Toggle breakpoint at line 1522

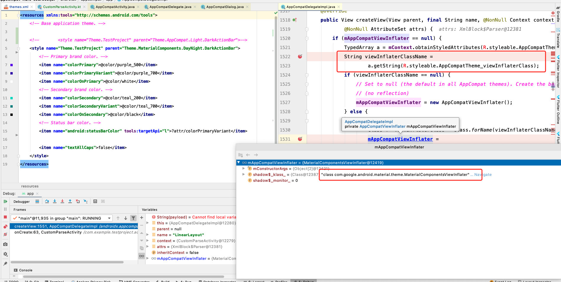point(300,56)
